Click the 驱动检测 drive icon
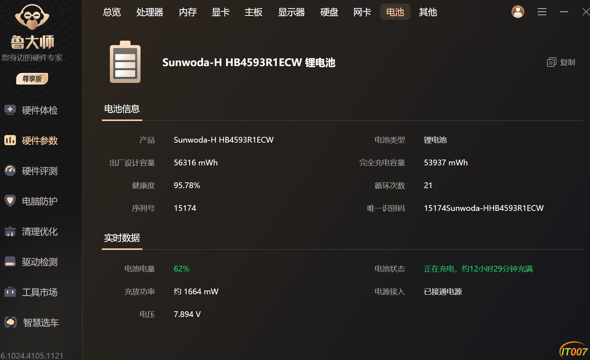 click(10, 261)
